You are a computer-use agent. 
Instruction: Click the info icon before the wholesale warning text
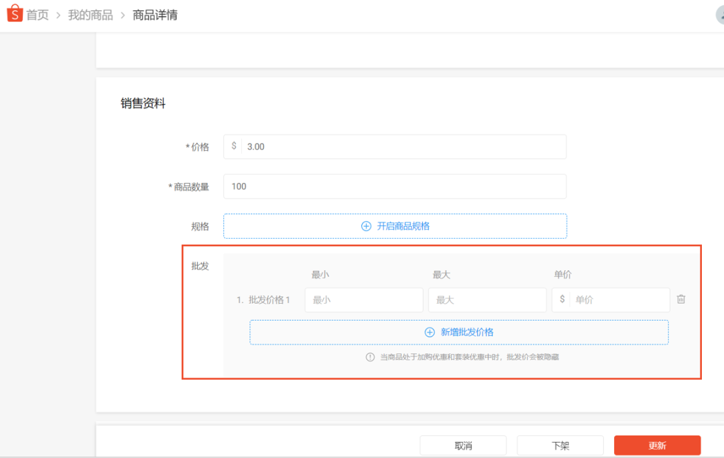[369, 357]
